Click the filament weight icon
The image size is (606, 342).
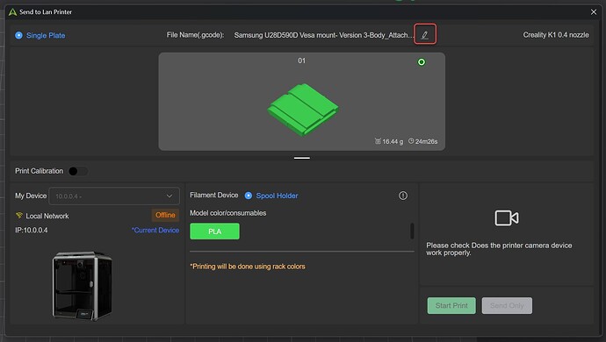click(378, 141)
